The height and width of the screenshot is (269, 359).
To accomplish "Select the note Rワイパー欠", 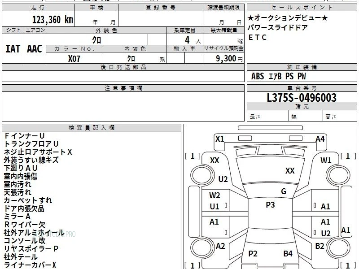I will click(25, 225).
